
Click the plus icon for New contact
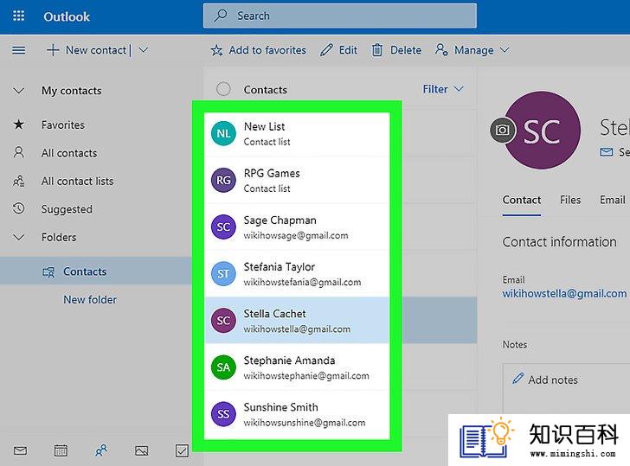(53, 50)
